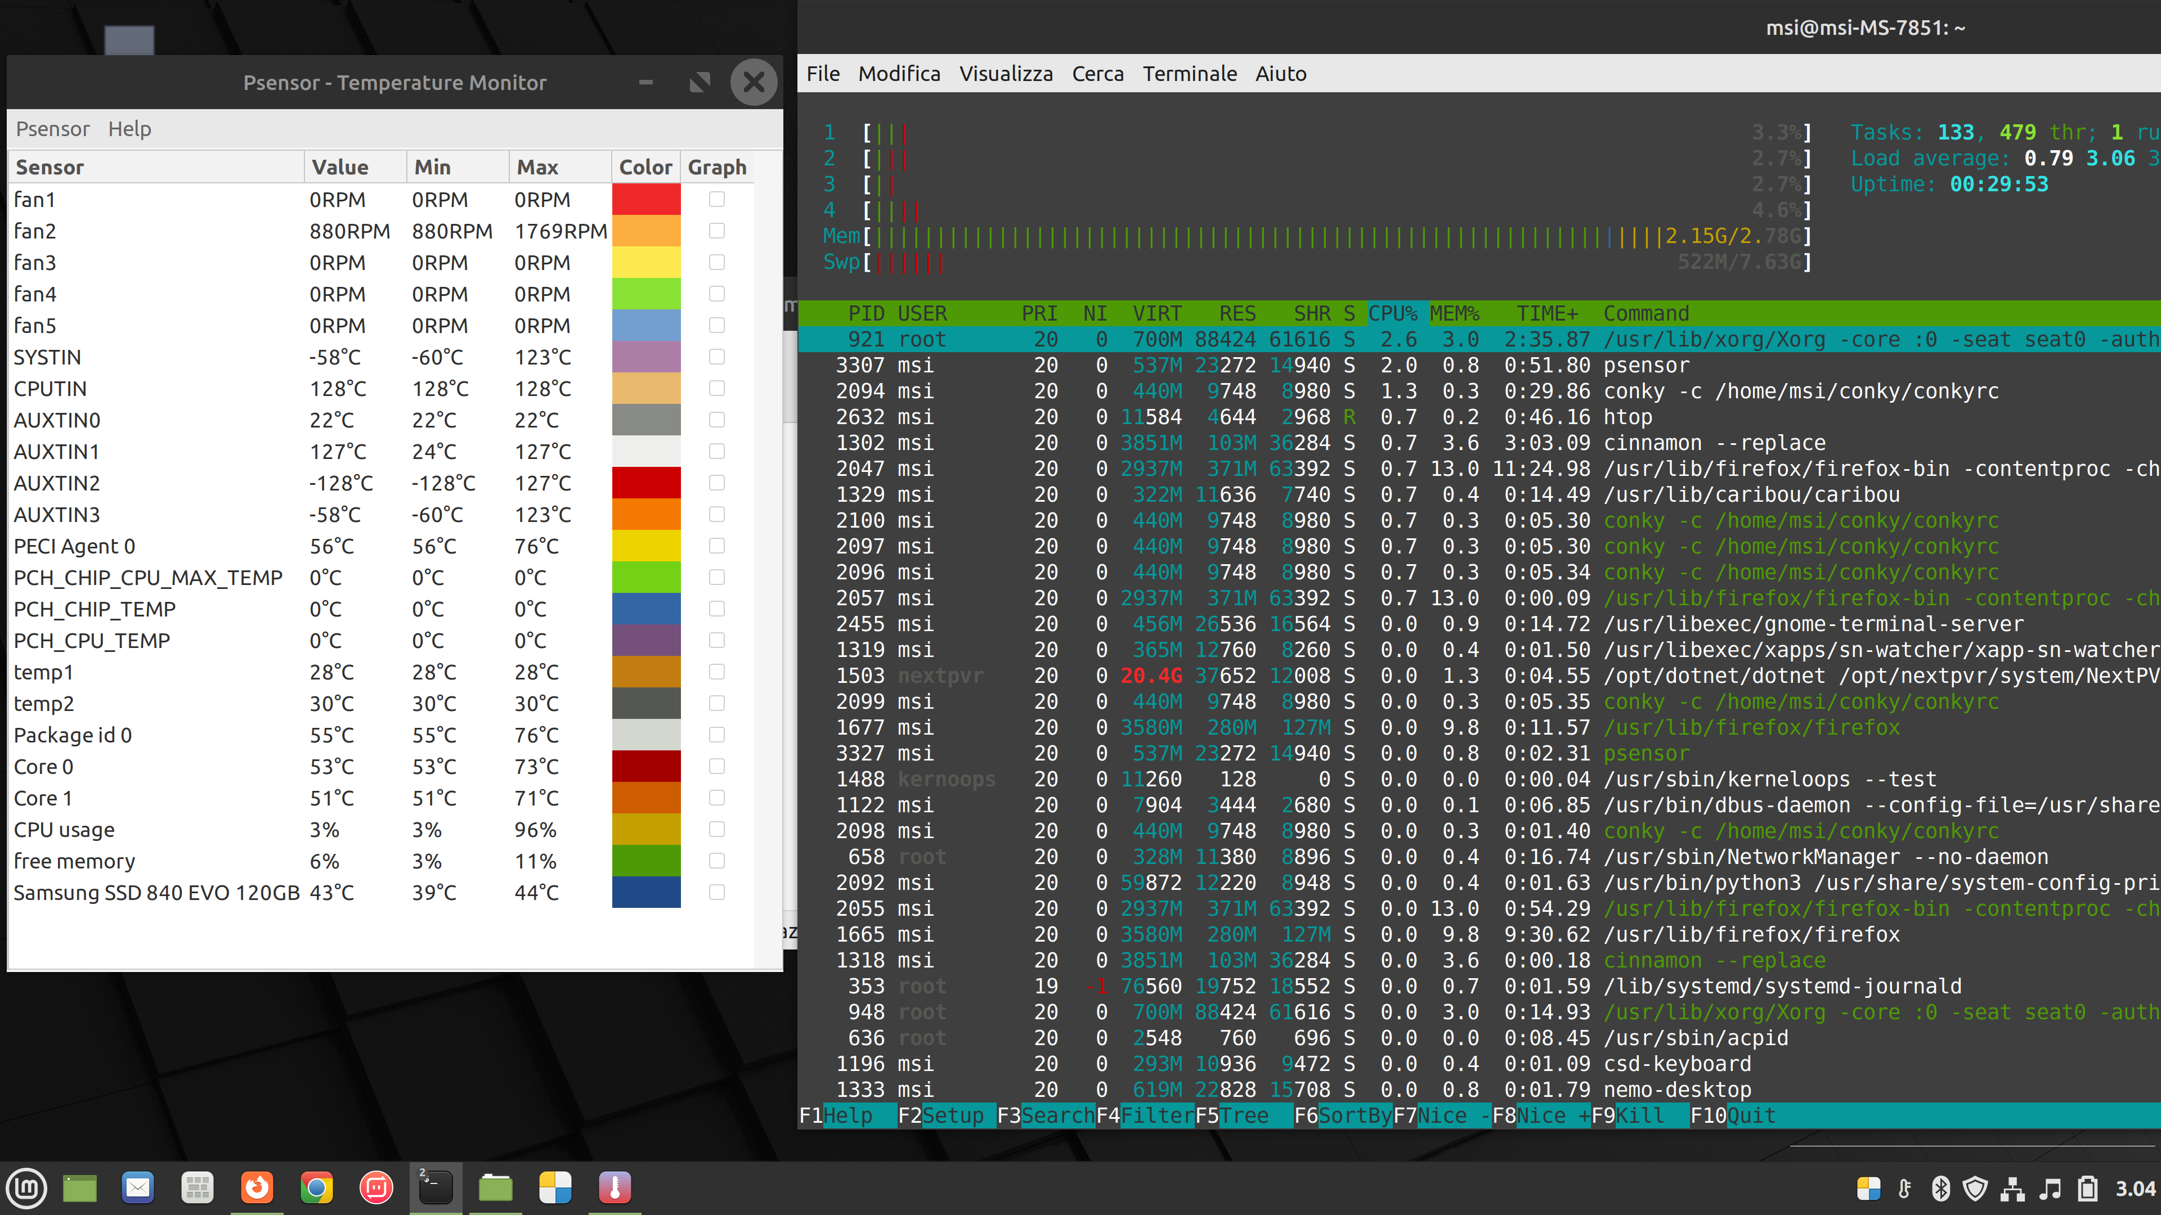Open the Visualizza terminal menu

(1006, 74)
